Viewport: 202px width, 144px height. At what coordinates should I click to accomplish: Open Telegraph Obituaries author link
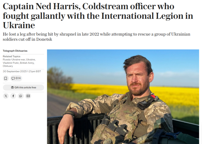15,51
